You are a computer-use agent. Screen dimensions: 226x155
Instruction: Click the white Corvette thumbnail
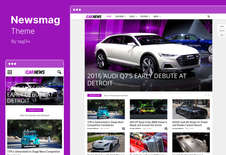106,142
